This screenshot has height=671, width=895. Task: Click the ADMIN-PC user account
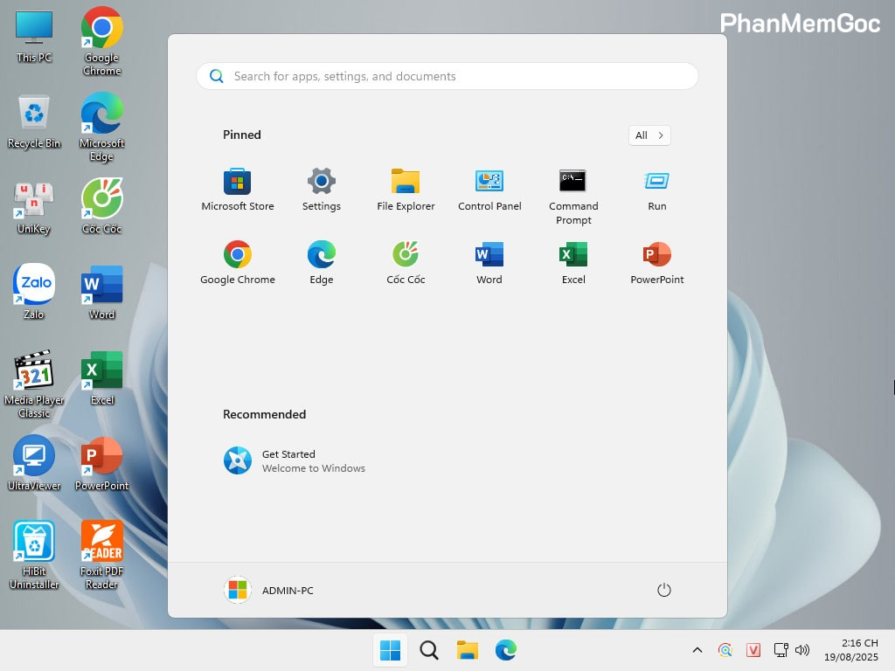pos(268,590)
